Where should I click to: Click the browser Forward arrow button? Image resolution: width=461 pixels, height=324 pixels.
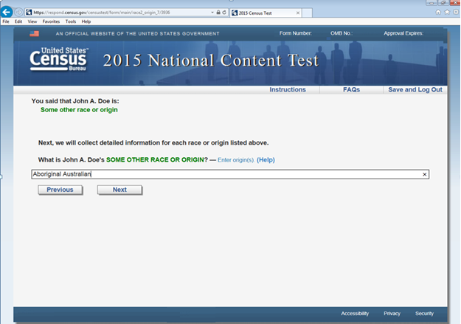pyautogui.click(x=19, y=13)
